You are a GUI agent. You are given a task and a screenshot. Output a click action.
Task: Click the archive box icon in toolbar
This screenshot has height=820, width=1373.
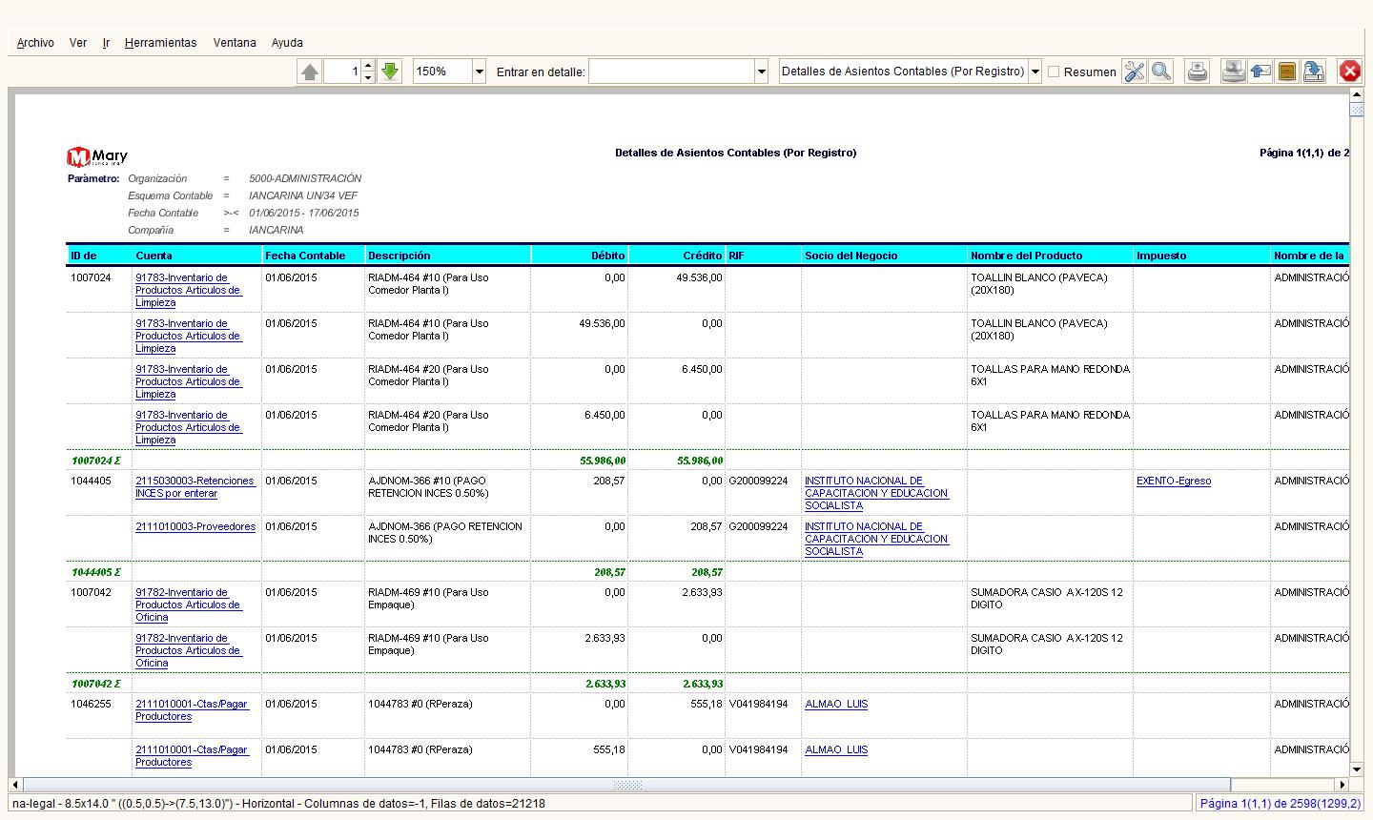coord(1287,72)
